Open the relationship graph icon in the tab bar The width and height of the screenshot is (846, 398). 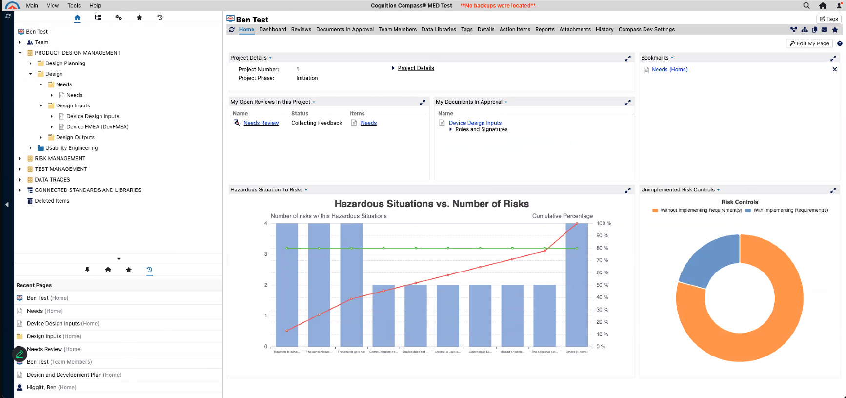pos(794,30)
